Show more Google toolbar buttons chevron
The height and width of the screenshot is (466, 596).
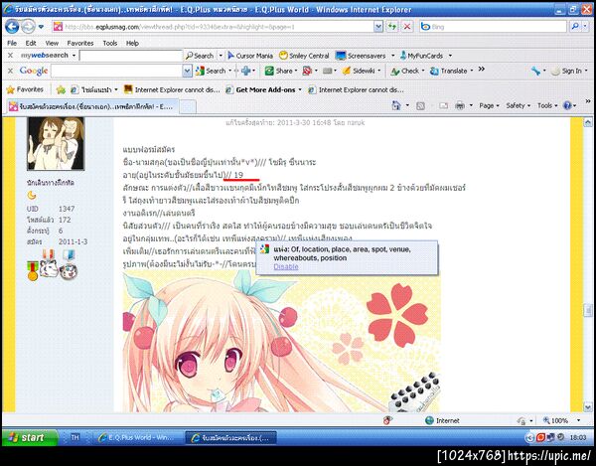click(481, 70)
